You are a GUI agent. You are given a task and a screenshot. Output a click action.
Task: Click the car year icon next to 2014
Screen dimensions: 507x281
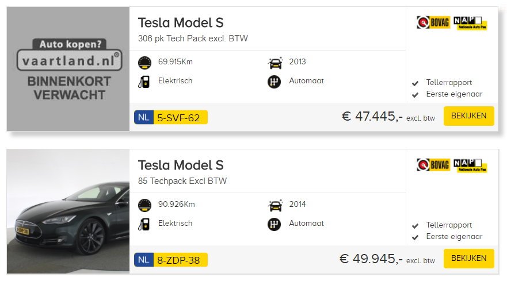(275, 205)
